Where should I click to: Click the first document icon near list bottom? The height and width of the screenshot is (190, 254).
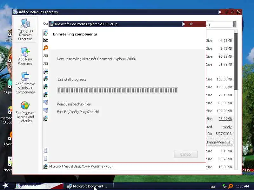(45, 150)
